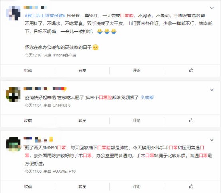The image size is (221, 193).
Task: Like the post sent from HUAWEI P10
Action: tap(191, 186)
